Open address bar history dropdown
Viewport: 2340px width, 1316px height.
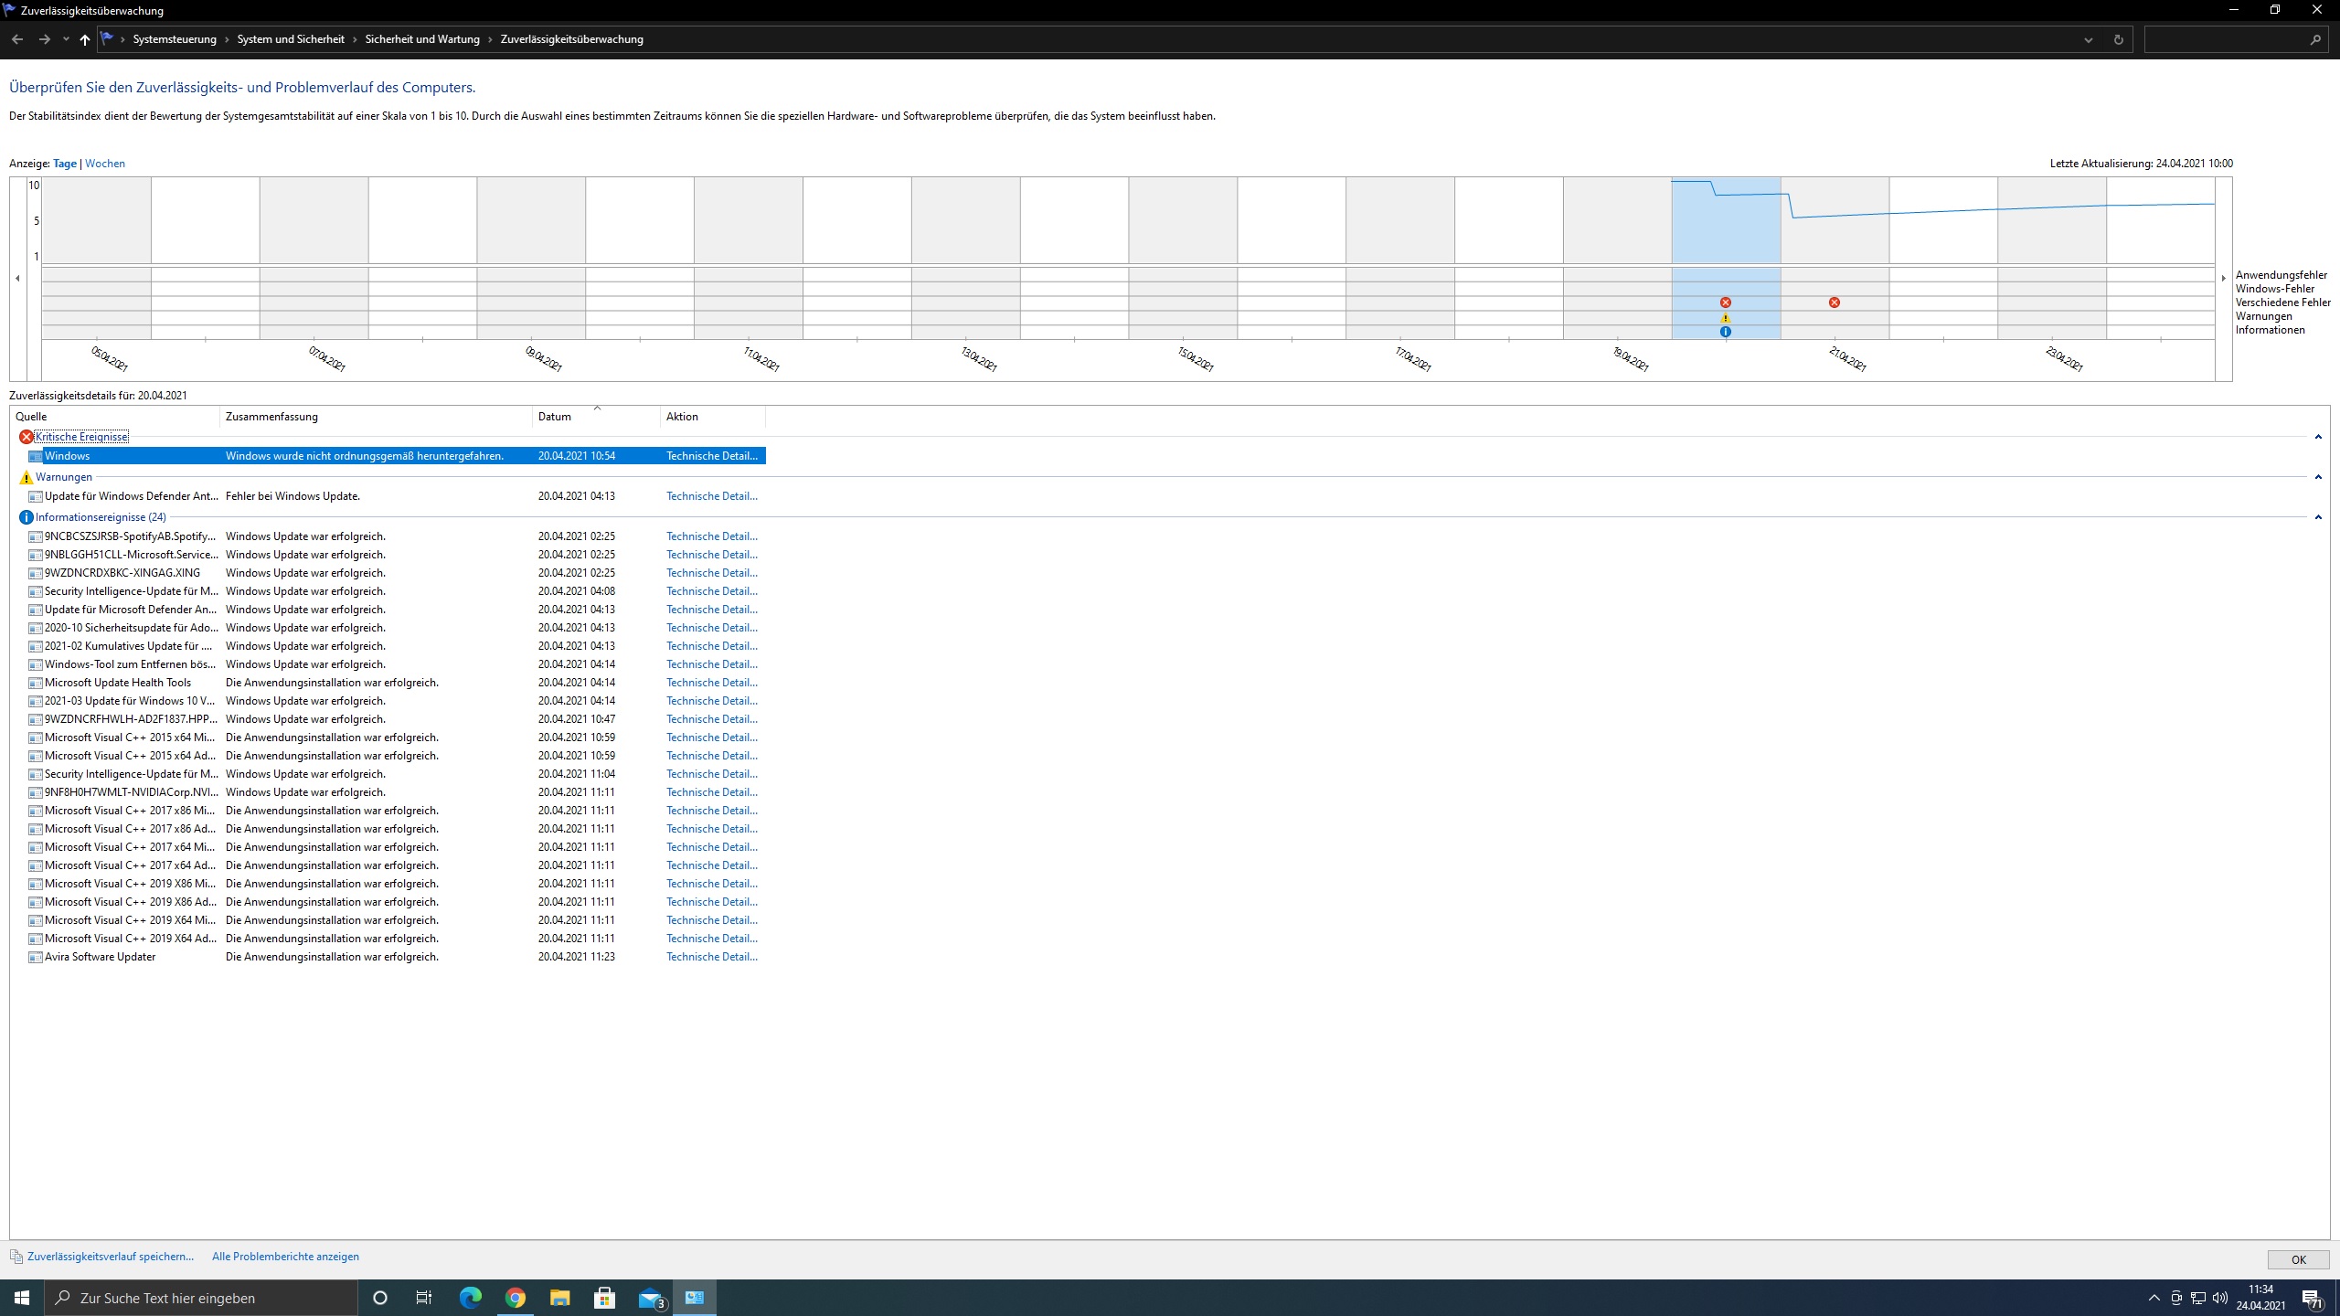point(2089,39)
